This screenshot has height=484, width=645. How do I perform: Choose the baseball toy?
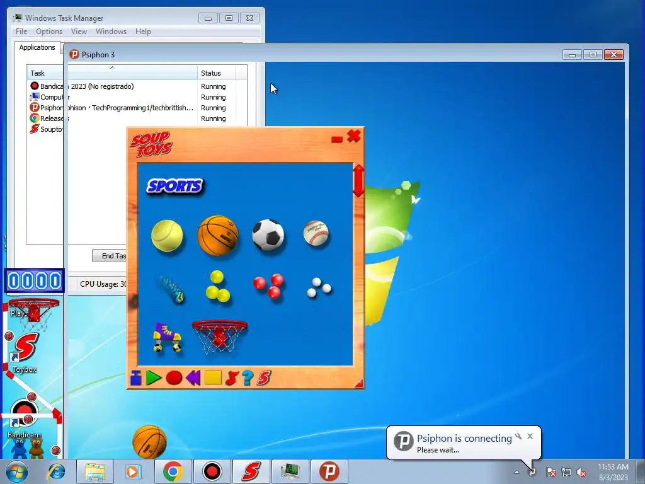[316, 233]
